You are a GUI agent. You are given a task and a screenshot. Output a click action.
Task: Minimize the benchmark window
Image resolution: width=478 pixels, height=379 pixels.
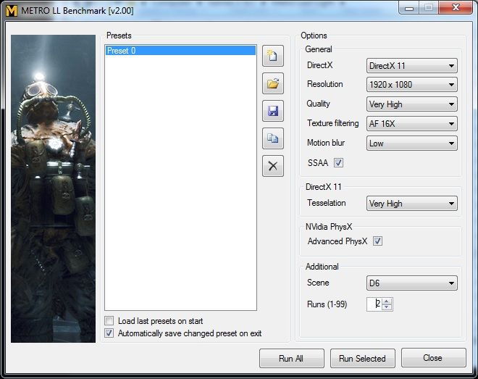pyautogui.click(x=409, y=8)
